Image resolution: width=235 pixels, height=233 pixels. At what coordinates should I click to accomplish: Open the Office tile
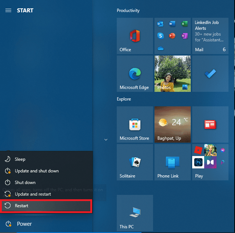pos(135,36)
